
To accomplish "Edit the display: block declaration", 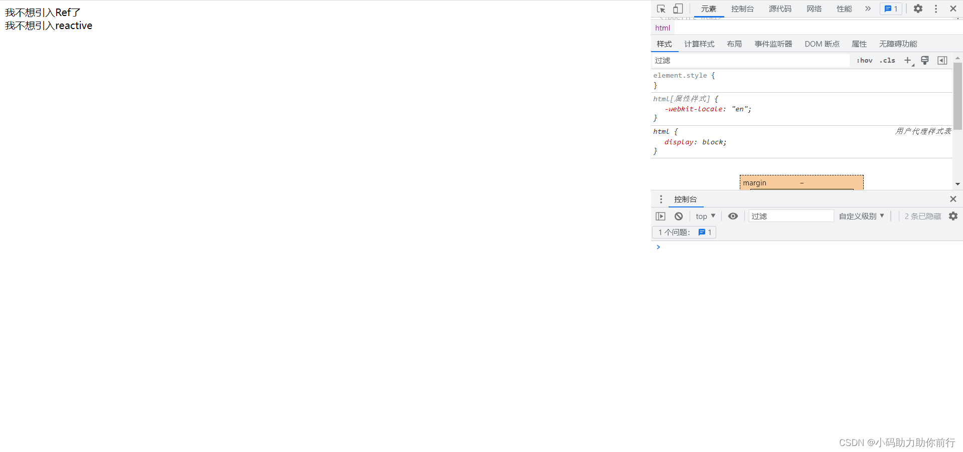I will pos(695,142).
